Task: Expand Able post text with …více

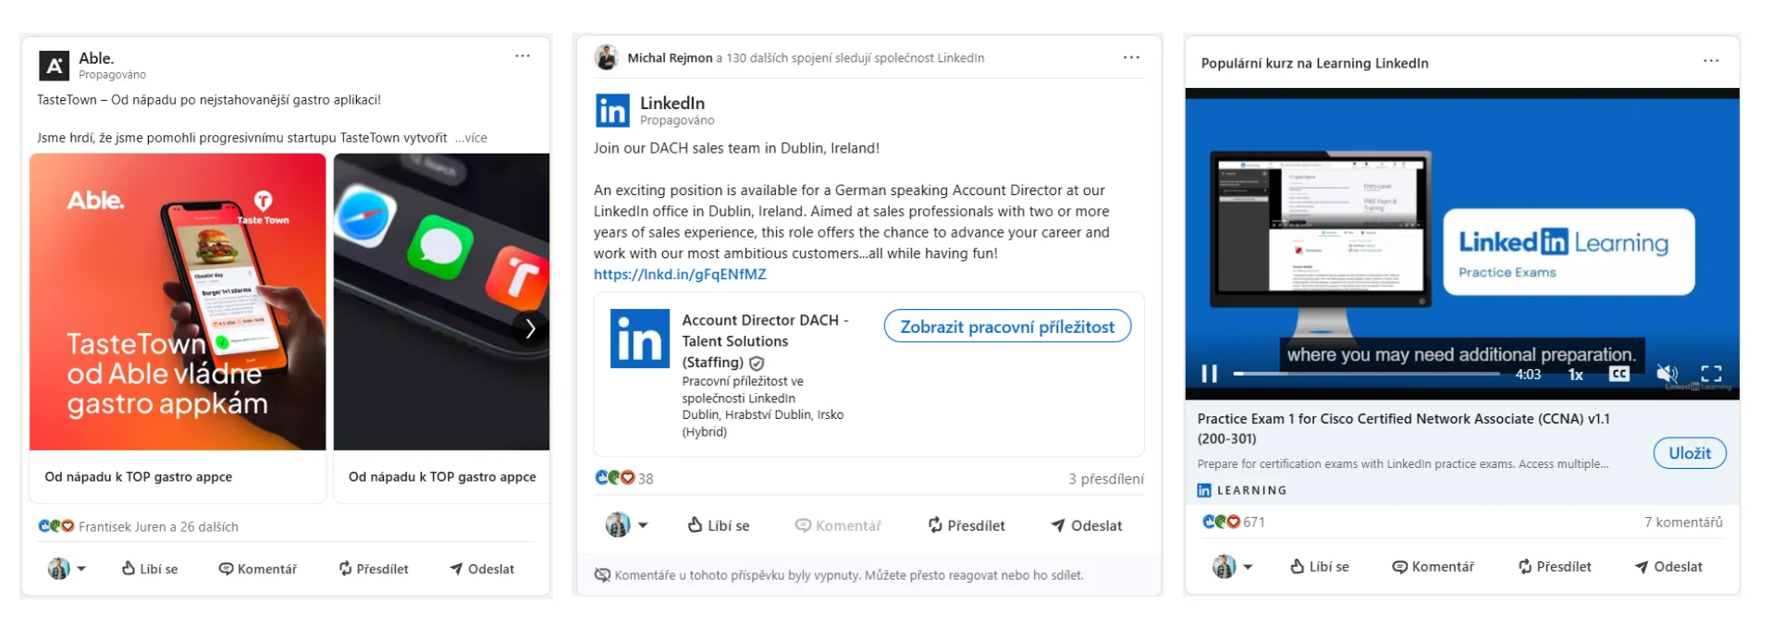Action: coord(471,138)
